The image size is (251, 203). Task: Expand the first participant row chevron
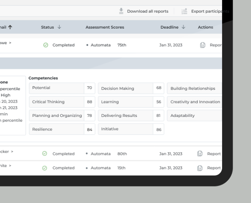point(10,43)
